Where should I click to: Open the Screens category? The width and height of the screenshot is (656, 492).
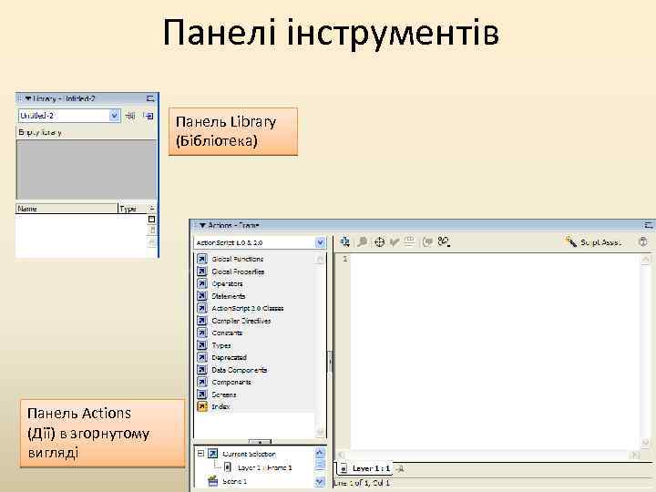coord(224,395)
